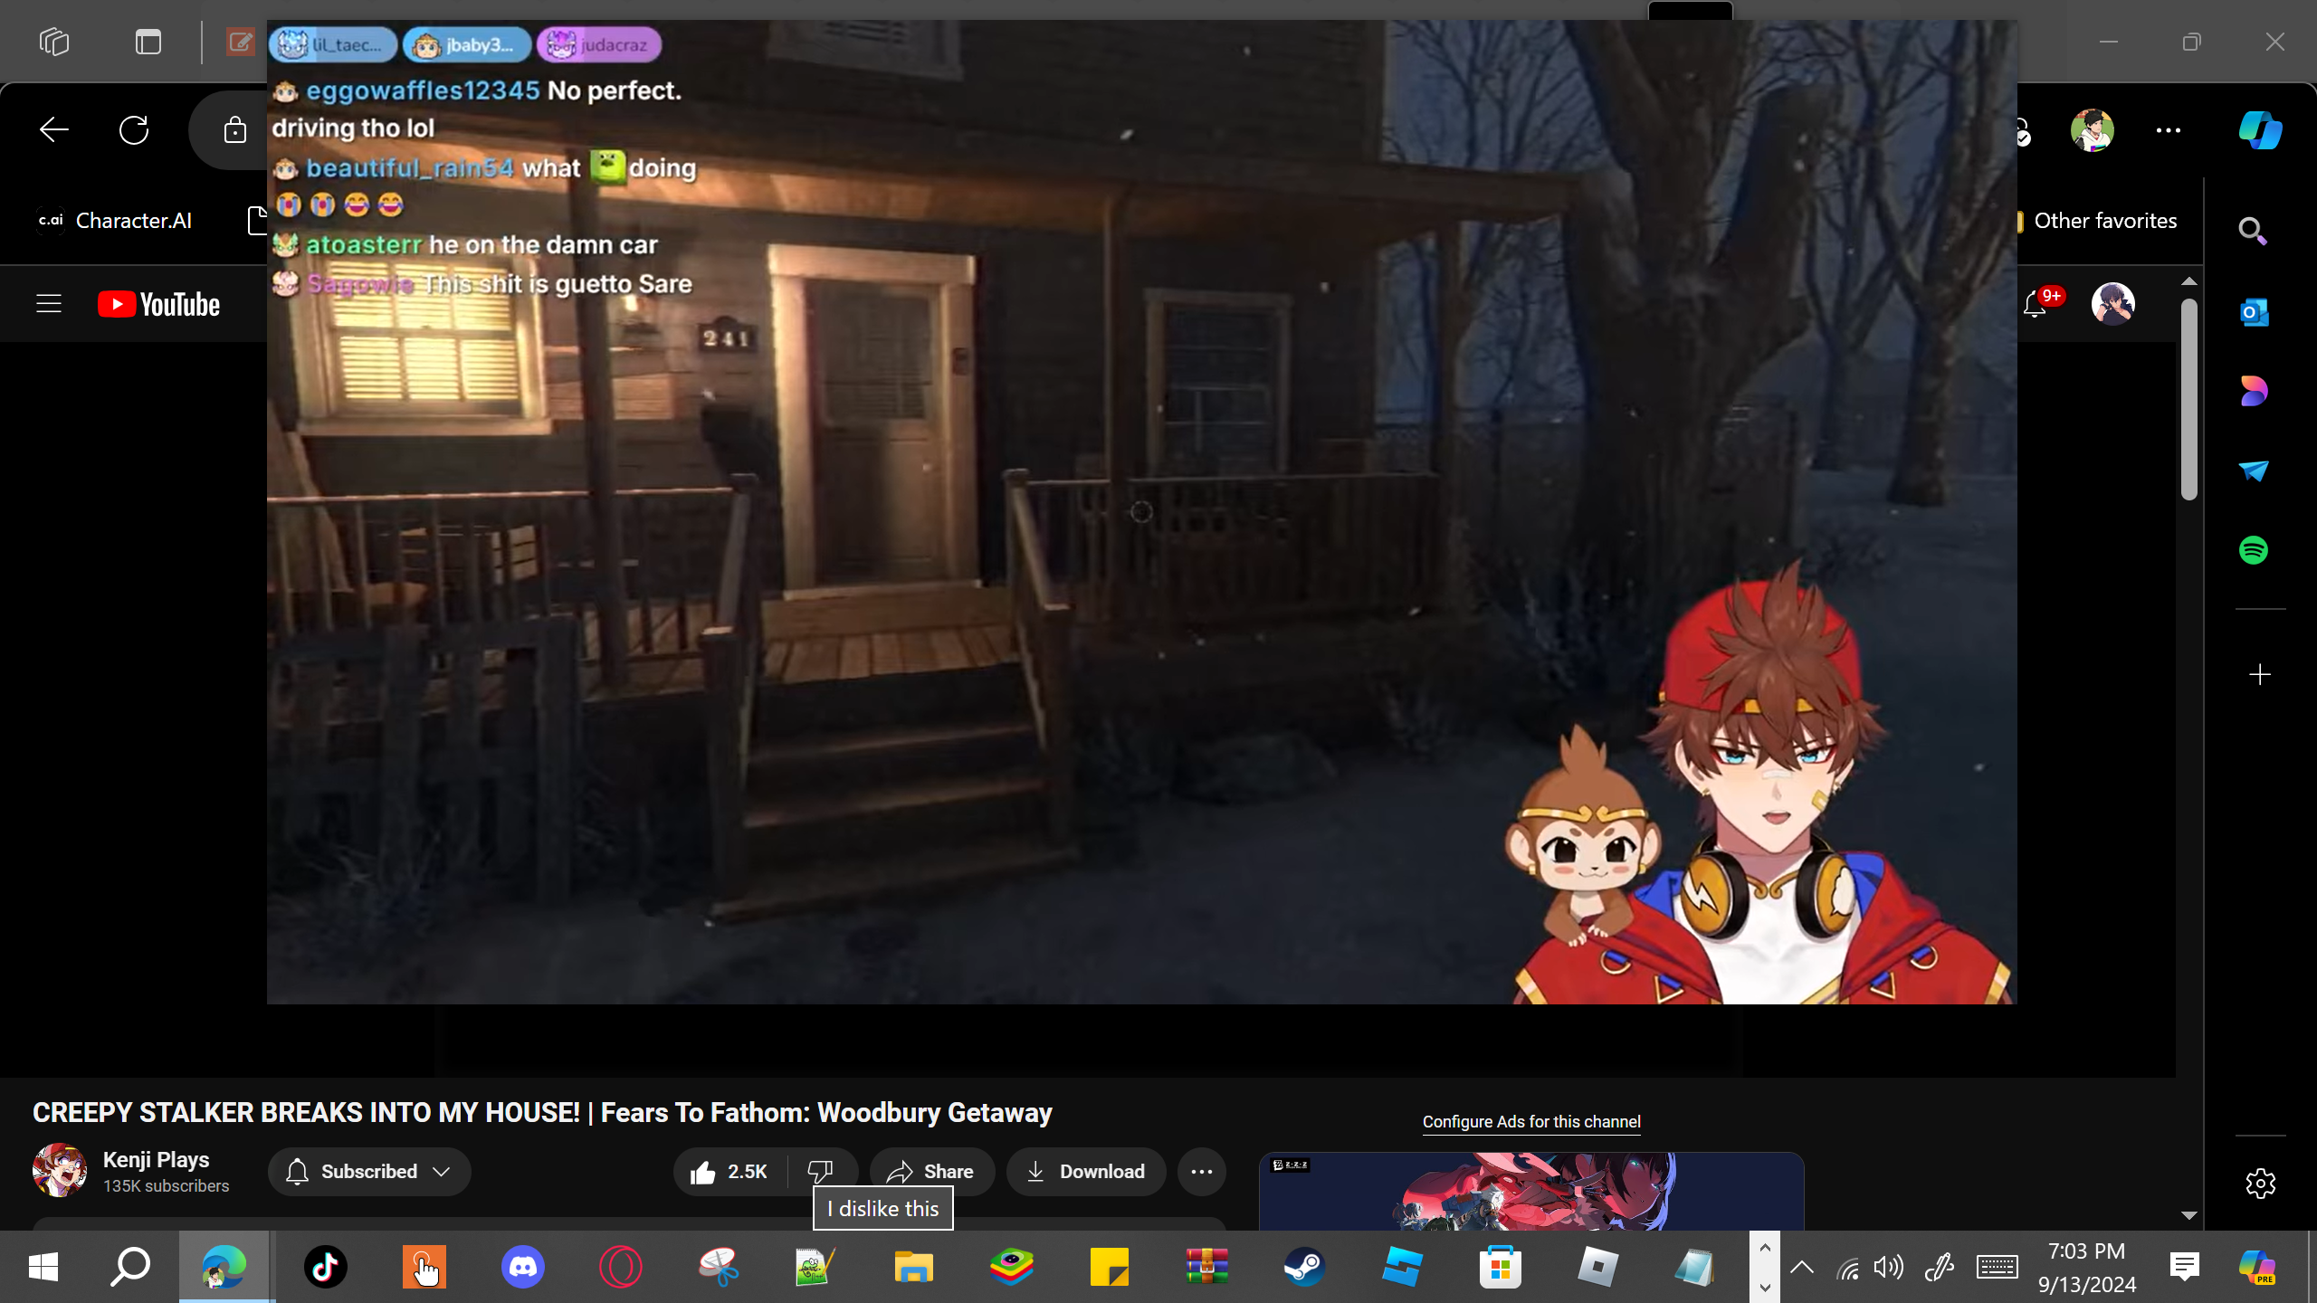
Task: Open File Explorer from the taskbar
Action: point(914,1267)
